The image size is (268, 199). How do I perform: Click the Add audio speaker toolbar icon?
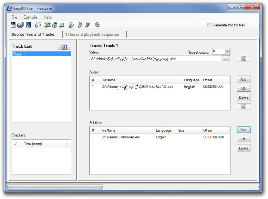click(x=55, y=25)
